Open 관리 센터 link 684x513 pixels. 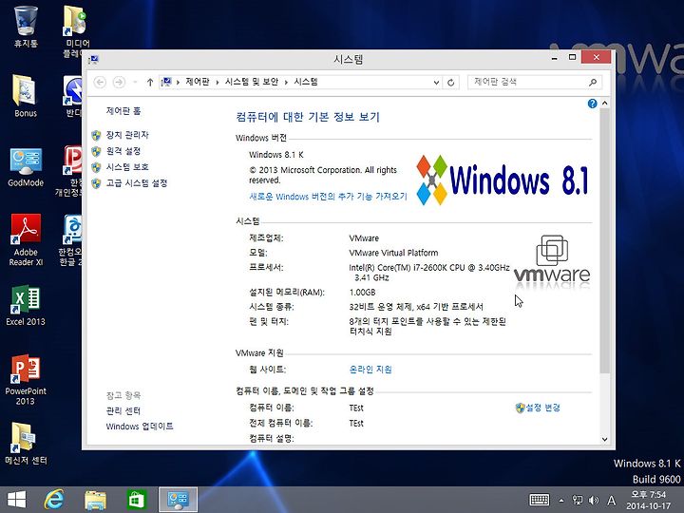pos(123,411)
